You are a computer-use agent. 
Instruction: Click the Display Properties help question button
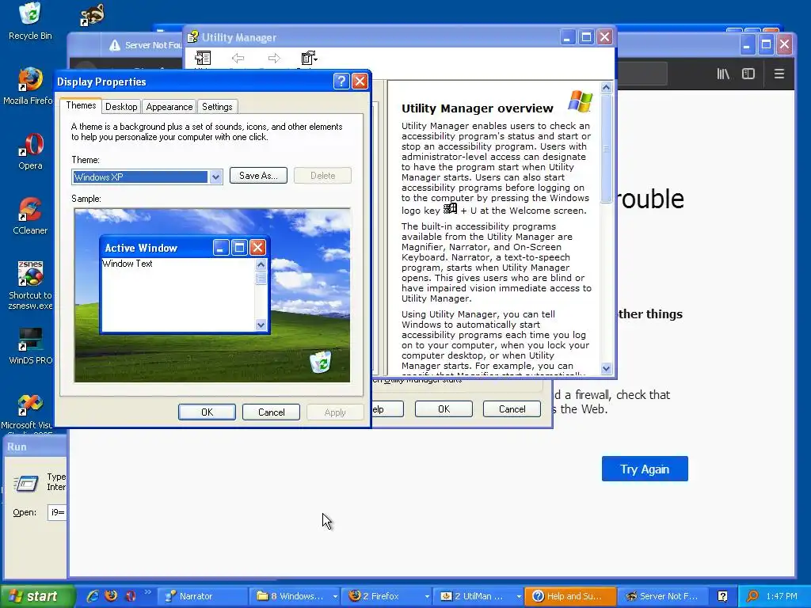click(x=341, y=82)
